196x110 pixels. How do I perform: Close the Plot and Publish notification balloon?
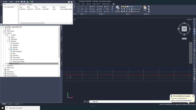(x=193, y=96)
